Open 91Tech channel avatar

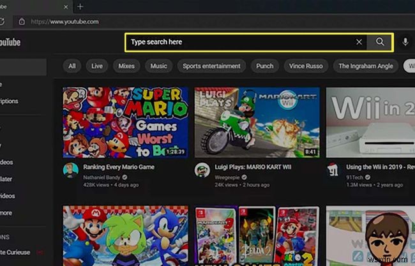pyautogui.click(x=333, y=170)
